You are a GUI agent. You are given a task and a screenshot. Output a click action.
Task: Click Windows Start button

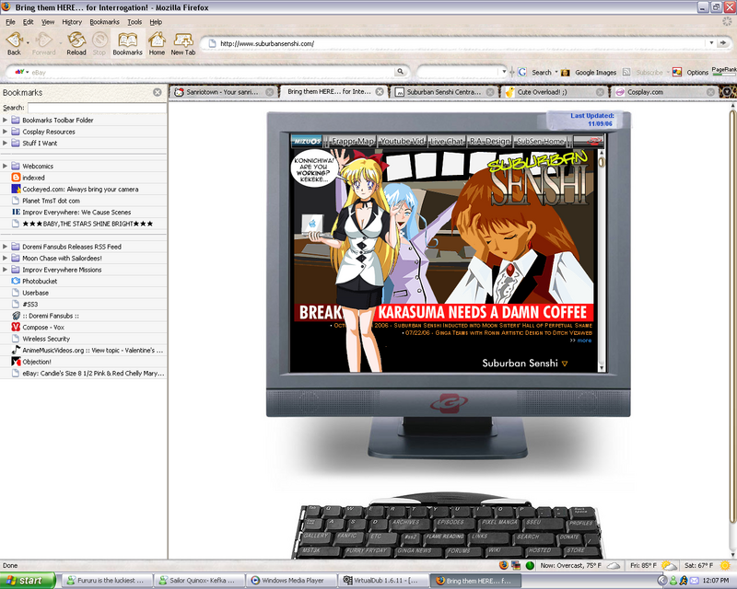28,581
